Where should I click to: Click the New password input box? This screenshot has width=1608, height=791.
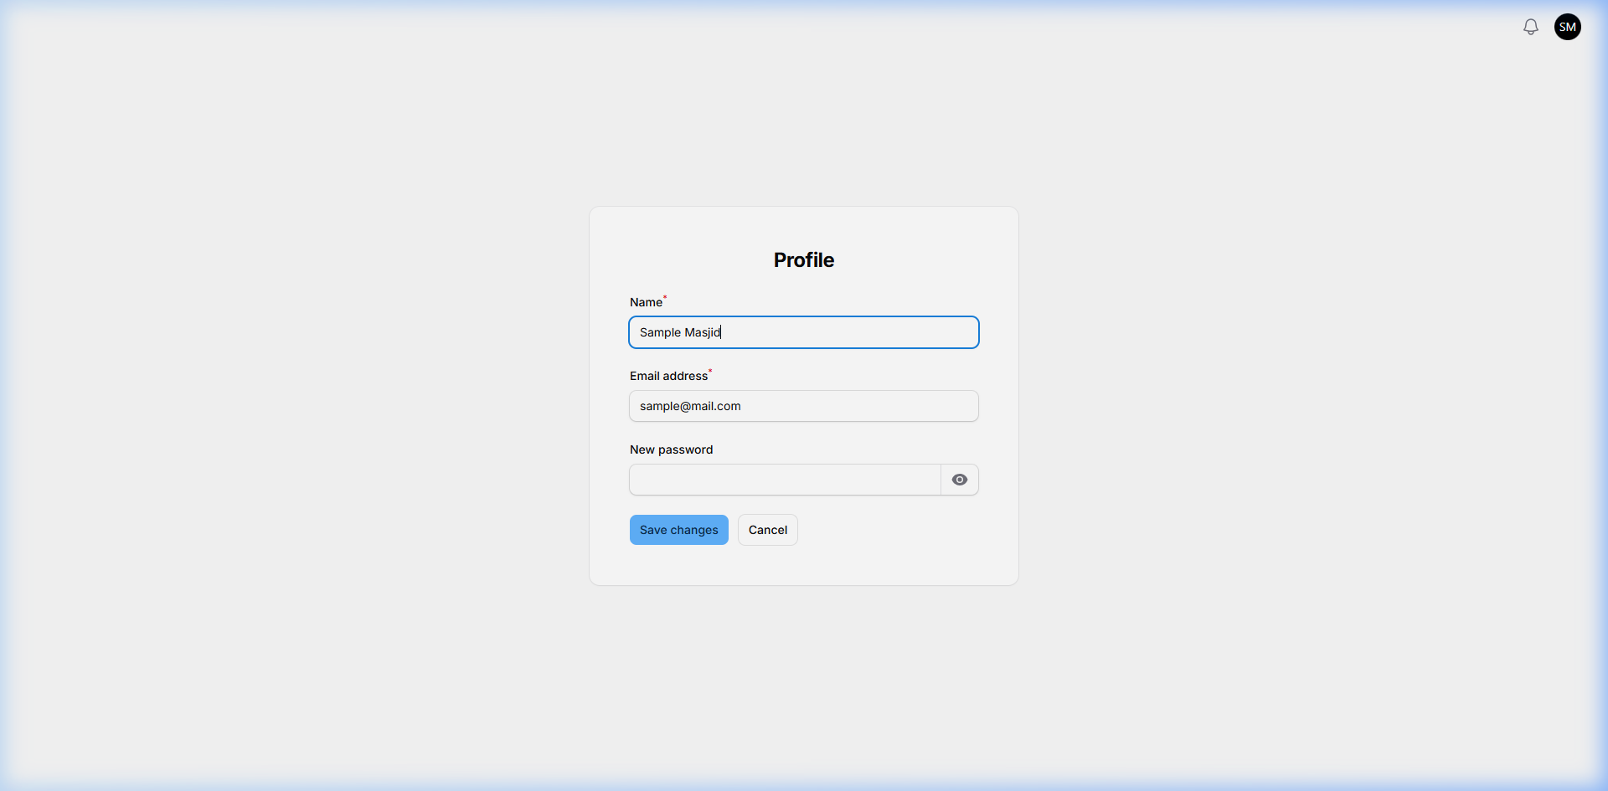tap(783, 479)
